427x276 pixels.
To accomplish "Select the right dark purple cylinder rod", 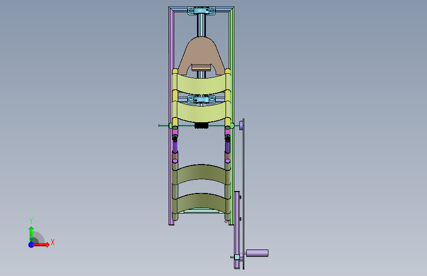I will pos(228,147).
